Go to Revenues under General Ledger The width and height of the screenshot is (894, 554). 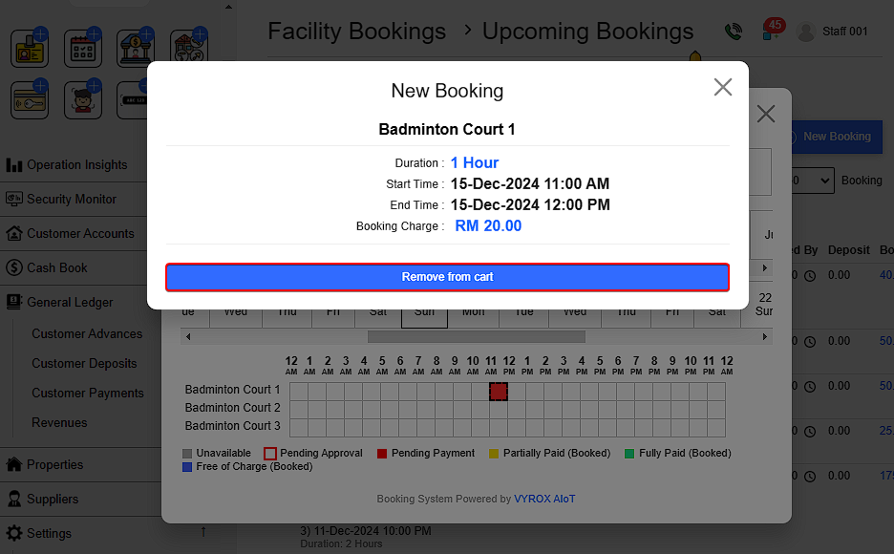[59, 422]
